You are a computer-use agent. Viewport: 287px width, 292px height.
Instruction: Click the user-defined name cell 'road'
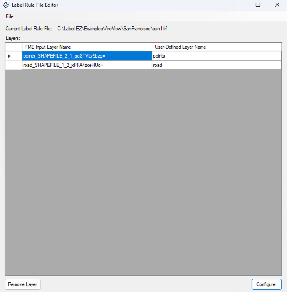(x=216, y=65)
